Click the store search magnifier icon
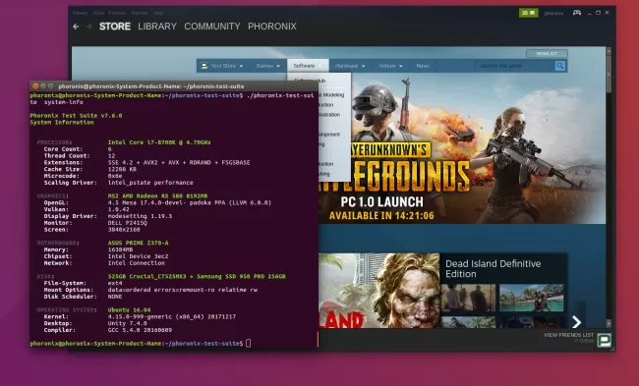The height and width of the screenshot is (386, 639). (560, 66)
